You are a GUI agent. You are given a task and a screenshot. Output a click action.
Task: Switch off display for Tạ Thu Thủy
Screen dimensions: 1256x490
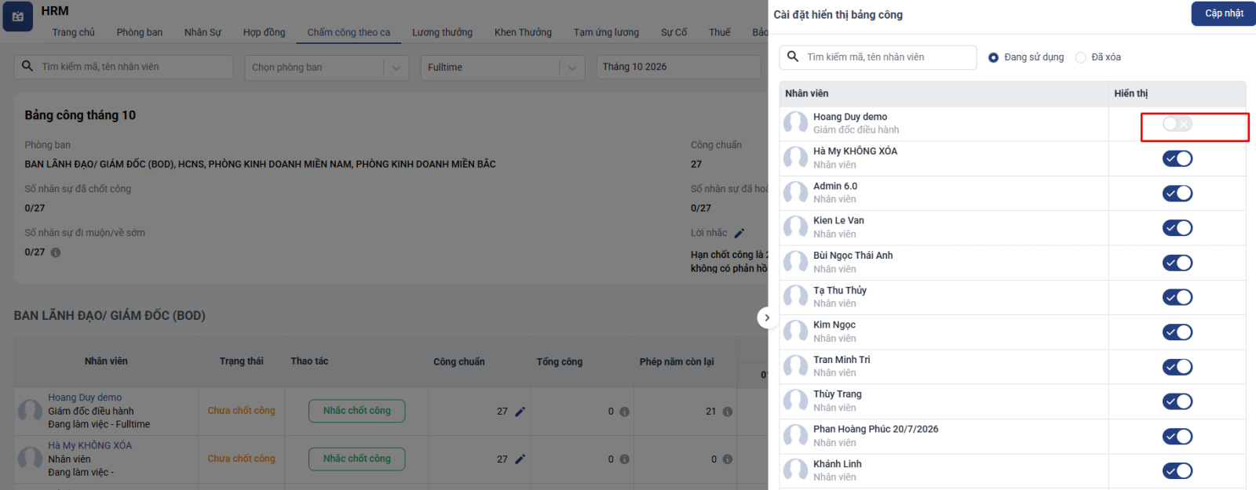click(1177, 297)
